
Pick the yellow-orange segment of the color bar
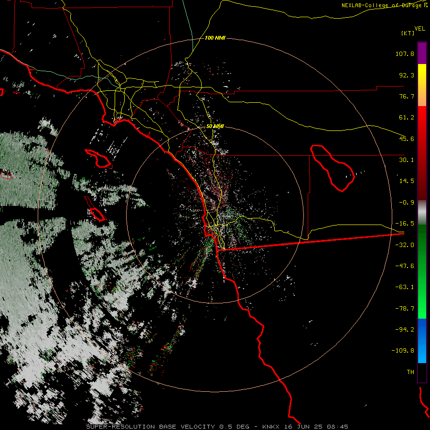[x=422, y=85]
